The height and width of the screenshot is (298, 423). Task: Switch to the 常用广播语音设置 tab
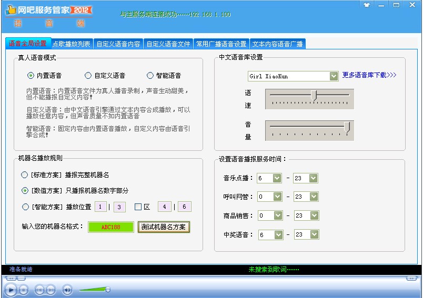click(221, 44)
